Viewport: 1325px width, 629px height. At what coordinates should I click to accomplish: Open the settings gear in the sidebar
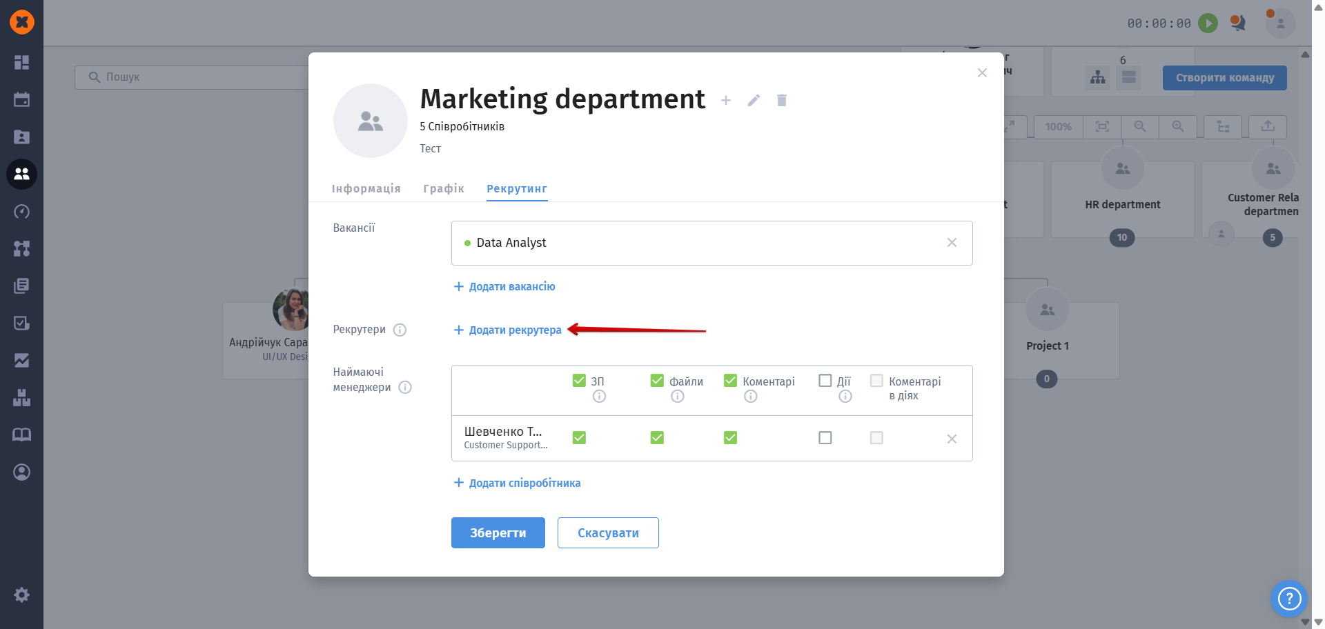(21, 595)
